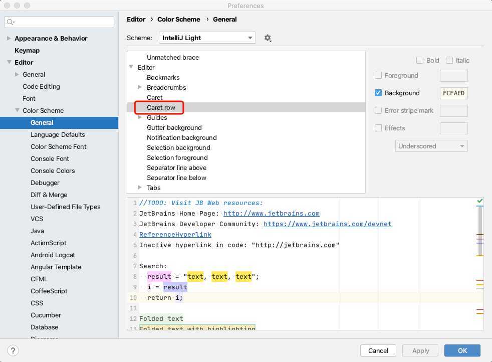Open Android Logcat color settings

pos(53,255)
